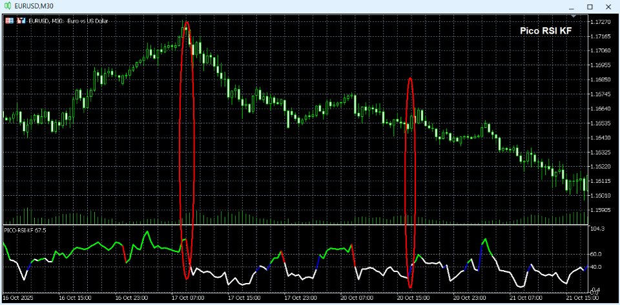Image resolution: width=620 pixels, height=305 pixels.
Task: Click the 60.0 level on indicator scale
Action: pyautogui.click(x=596, y=253)
